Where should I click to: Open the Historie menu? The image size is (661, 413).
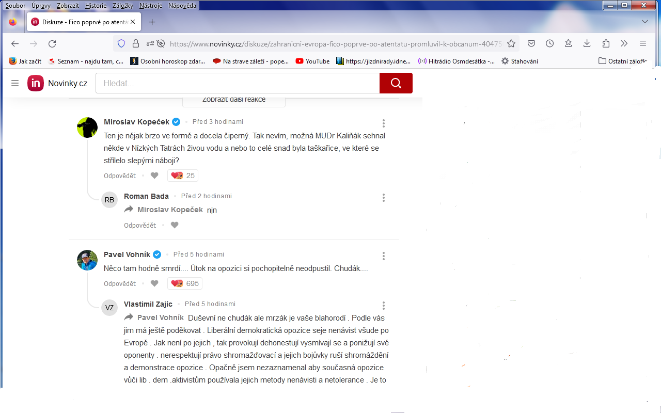click(x=96, y=5)
